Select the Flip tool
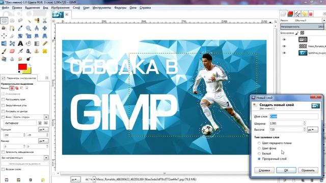 click(x=4, y=44)
